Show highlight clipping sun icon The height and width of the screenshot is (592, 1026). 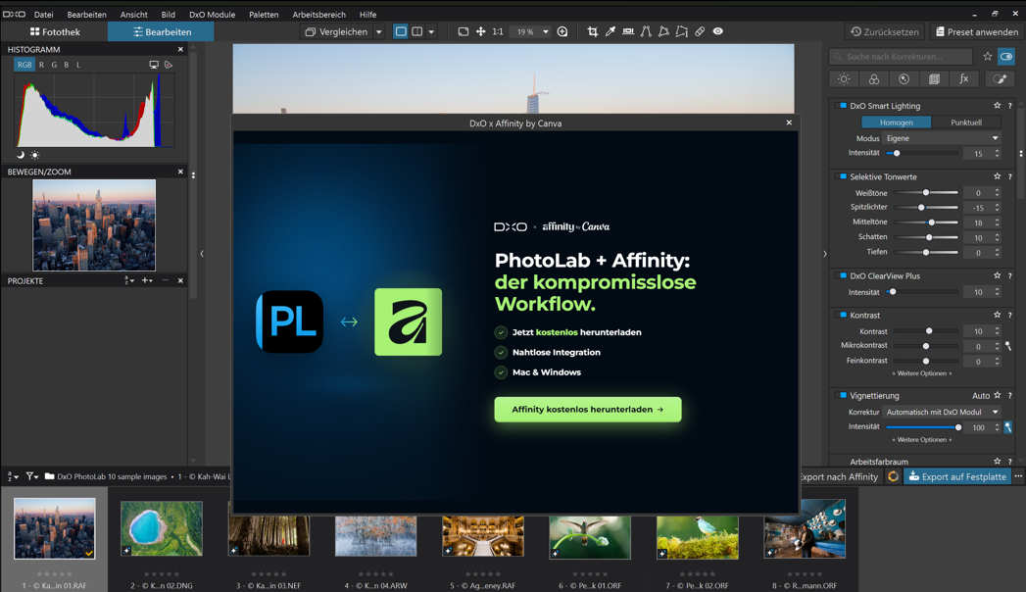coord(34,155)
